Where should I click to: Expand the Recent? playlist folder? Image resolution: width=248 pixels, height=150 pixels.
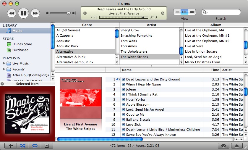click(4, 69)
